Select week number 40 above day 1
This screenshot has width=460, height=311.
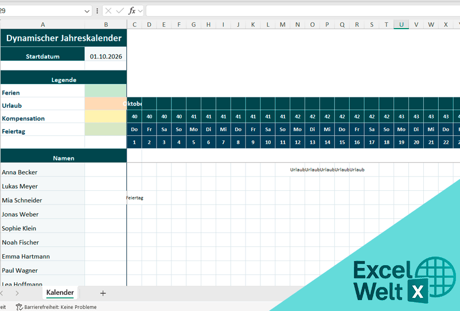(x=134, y=116)
